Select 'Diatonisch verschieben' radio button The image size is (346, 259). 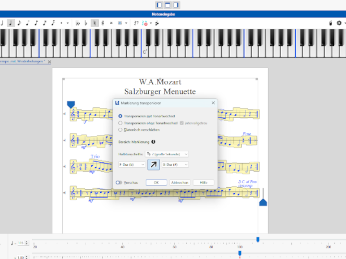point(120,130)
